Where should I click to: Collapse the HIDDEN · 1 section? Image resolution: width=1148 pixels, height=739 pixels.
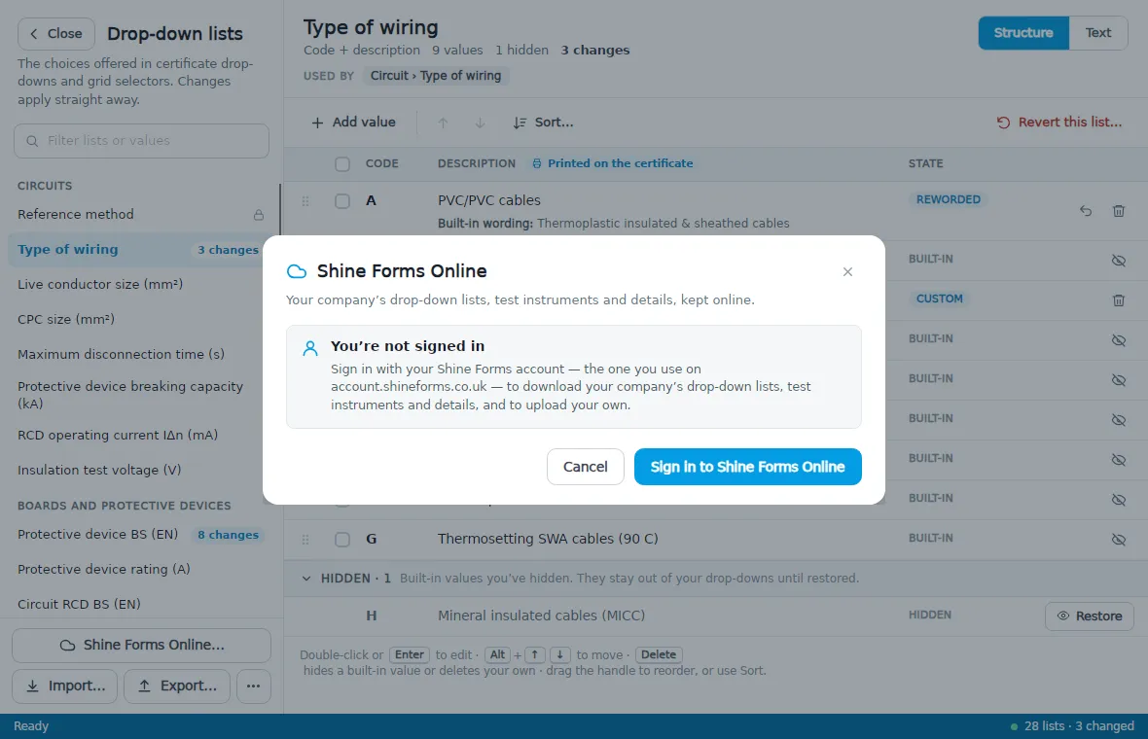(306, 578)
